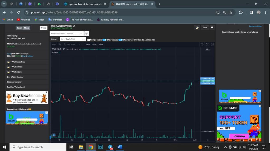Click Clear in chart toolbar
Viewport: 270px width, 151px height.
coord(101,44)
